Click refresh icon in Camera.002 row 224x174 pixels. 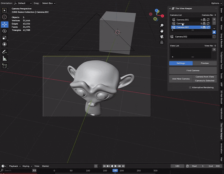(x=208, y=27)
